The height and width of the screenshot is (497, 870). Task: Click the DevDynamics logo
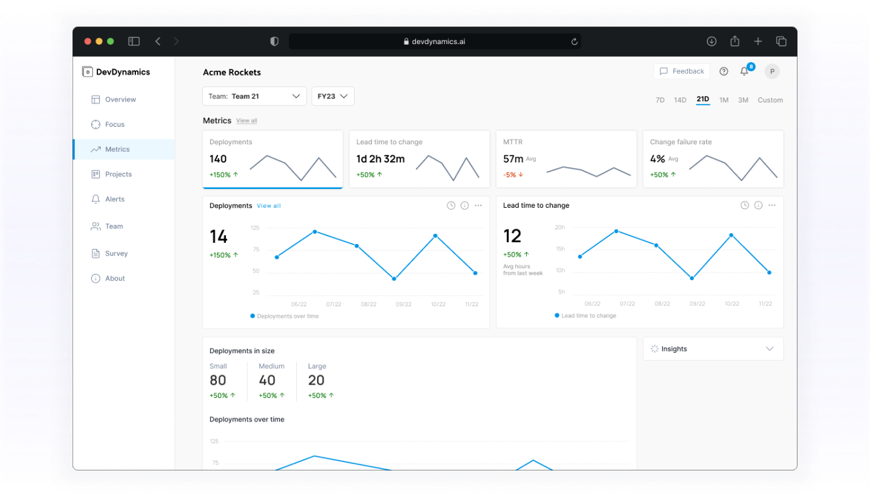tap(117, 71)
